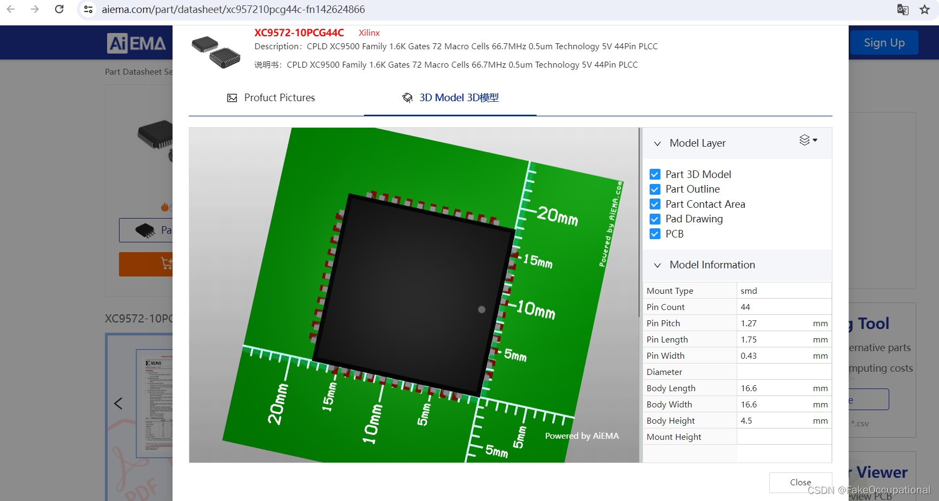
Task: Click the Pin Length value 1.75
Action: [749, 340]
